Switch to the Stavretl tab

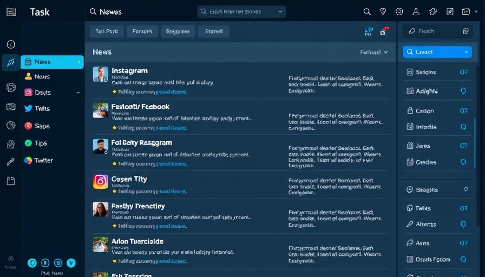coord(213,31)
